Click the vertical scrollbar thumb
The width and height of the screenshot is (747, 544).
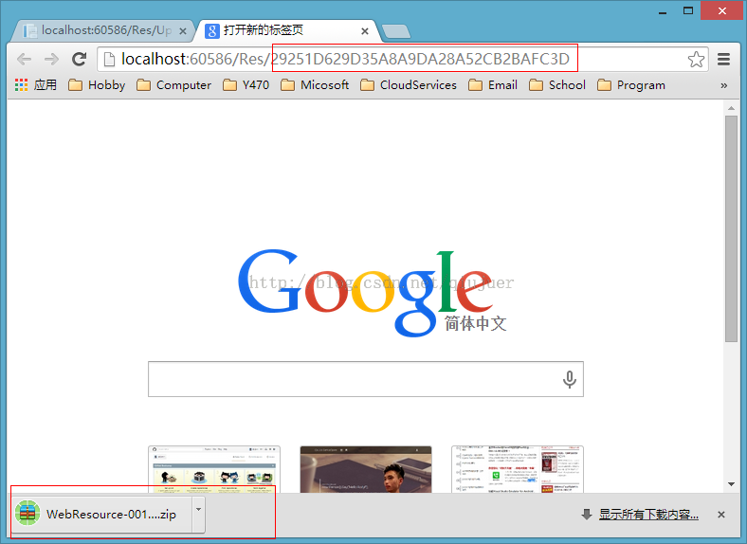tap(731, 229)
